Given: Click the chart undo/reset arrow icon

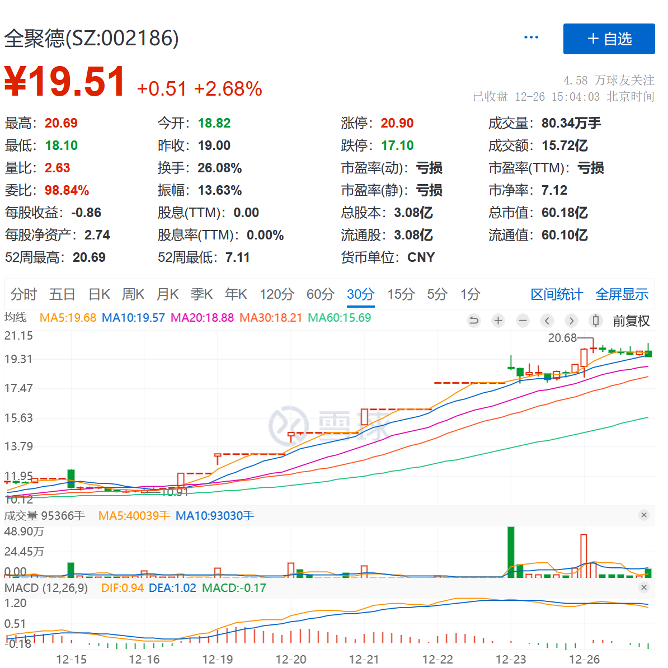Looking at the screenshot, I should 473,321.
